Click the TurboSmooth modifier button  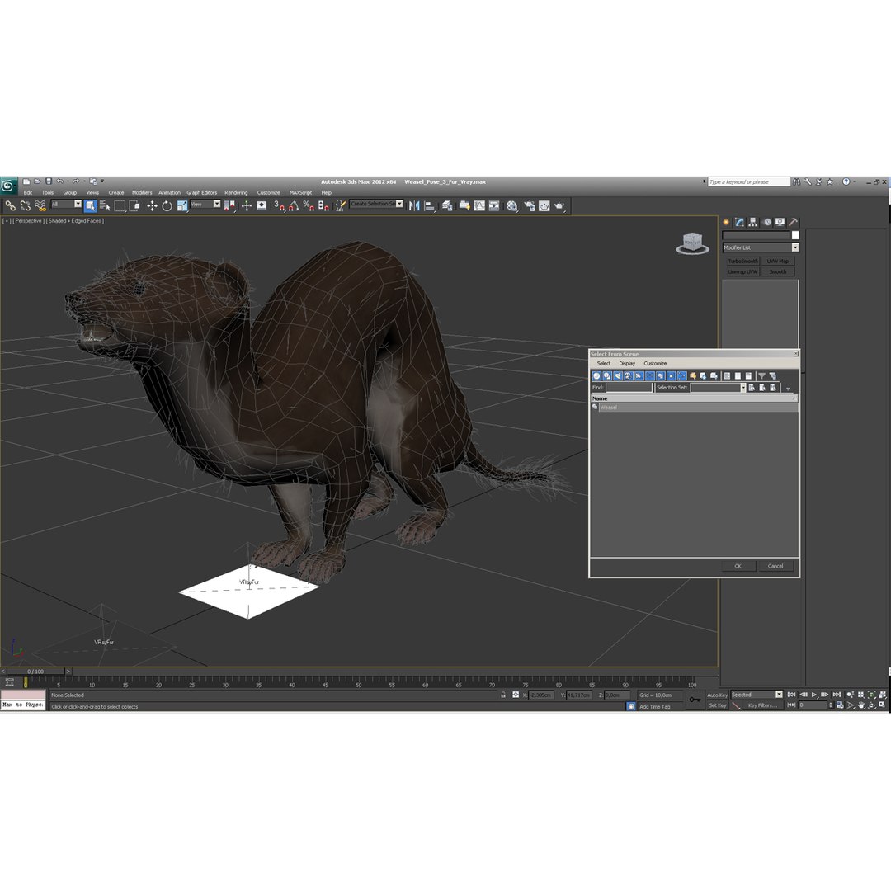tap(743, 262)
